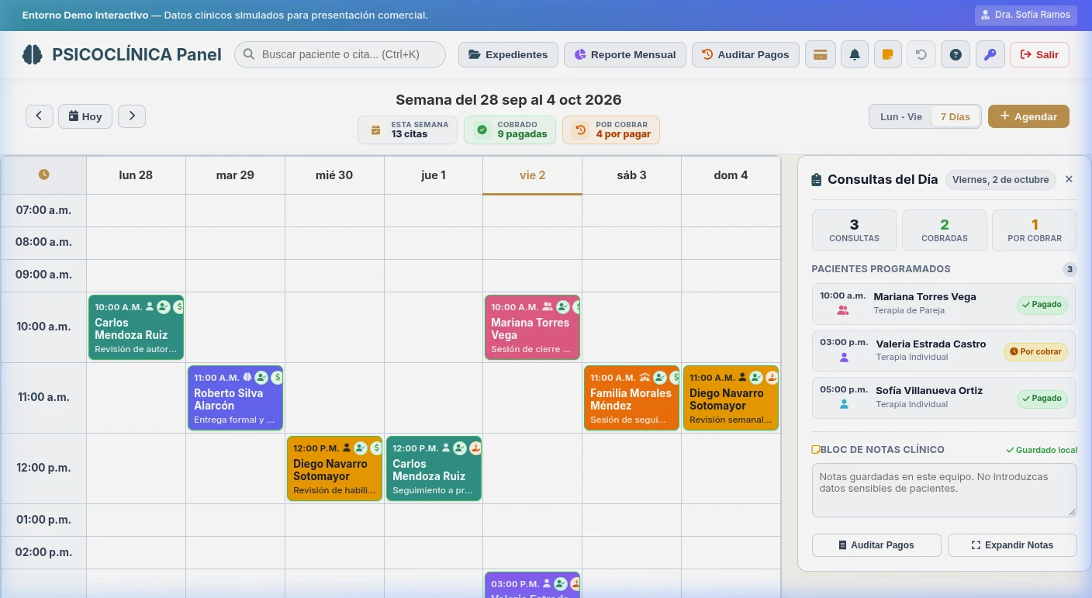The height and width of the screenshot is (598, 1092).
Task: Open Reporte Mensual
Action: pyautogui.click(x=625, y=54)
